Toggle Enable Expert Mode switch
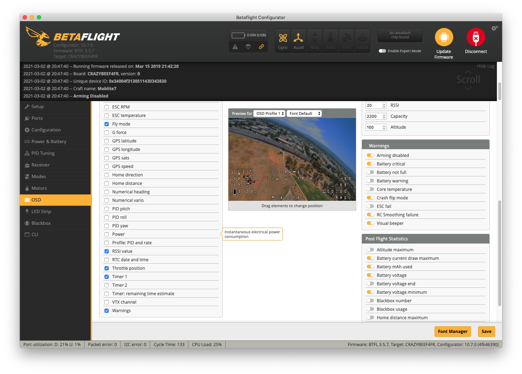522x374 pixels. tap(382, 51)
